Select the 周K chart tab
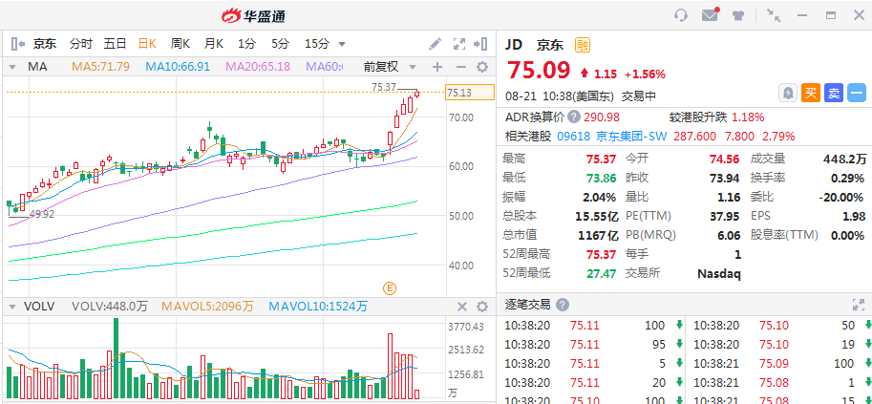Viewport: 872px width, 404px height. [x=181, y=43]
